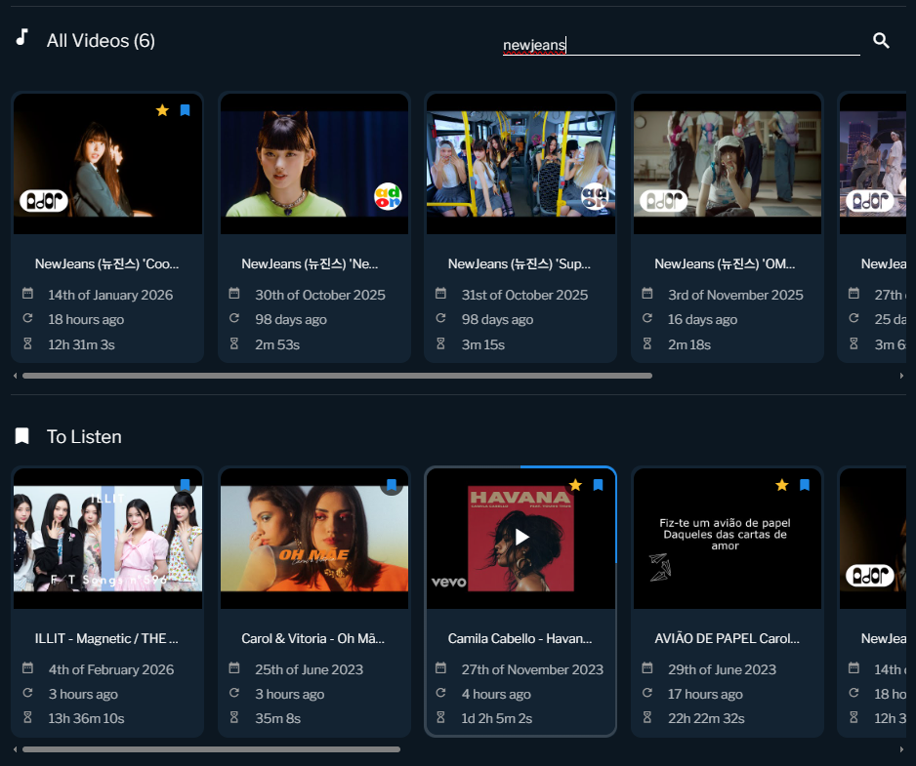The image size is (916, 766).
Task: Toggle bookmark on NewJeans 'Coo...' card
Action: click(x=186, y=110)
